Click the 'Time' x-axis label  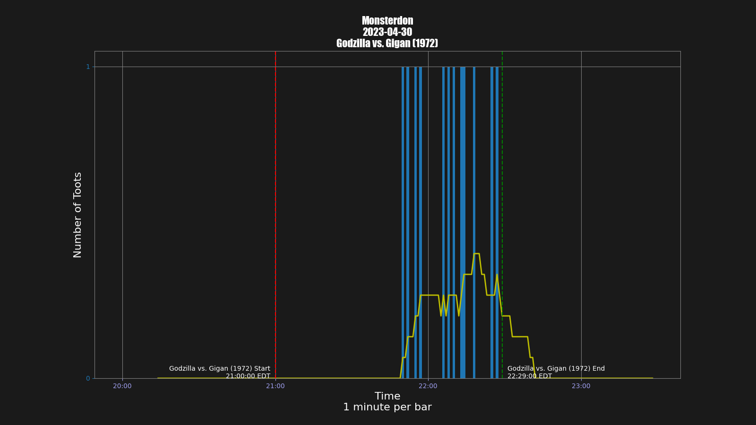tap(387, 396)
